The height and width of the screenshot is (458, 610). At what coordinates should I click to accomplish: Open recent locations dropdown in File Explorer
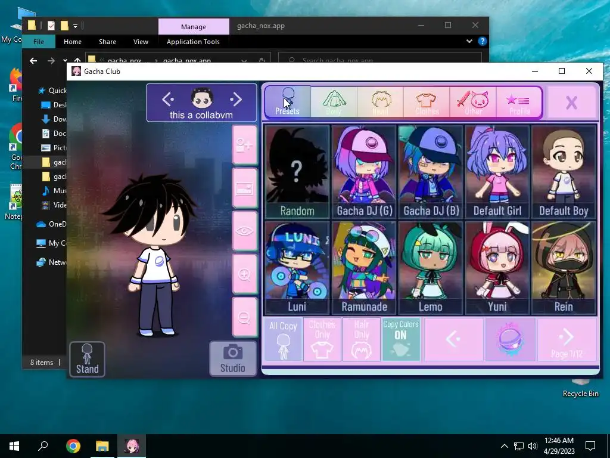click(64, 61)
